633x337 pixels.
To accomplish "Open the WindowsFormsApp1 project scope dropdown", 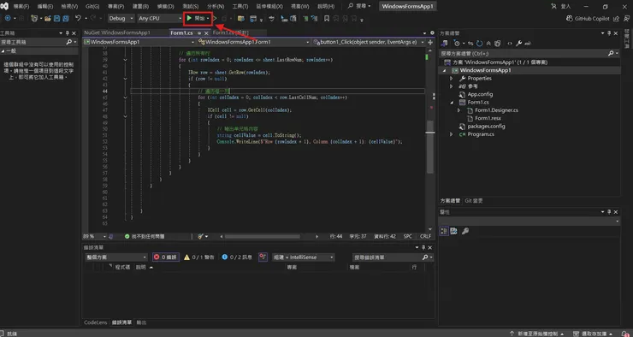I will click(x=139, y=42).
